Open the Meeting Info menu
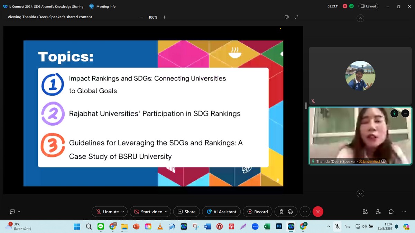This screenshot has height=233, width=415. pyautogui.click(x=103, y=6)
